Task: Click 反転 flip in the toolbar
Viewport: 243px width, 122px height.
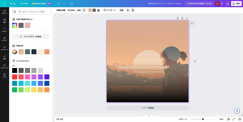Action: coord(79,10)
